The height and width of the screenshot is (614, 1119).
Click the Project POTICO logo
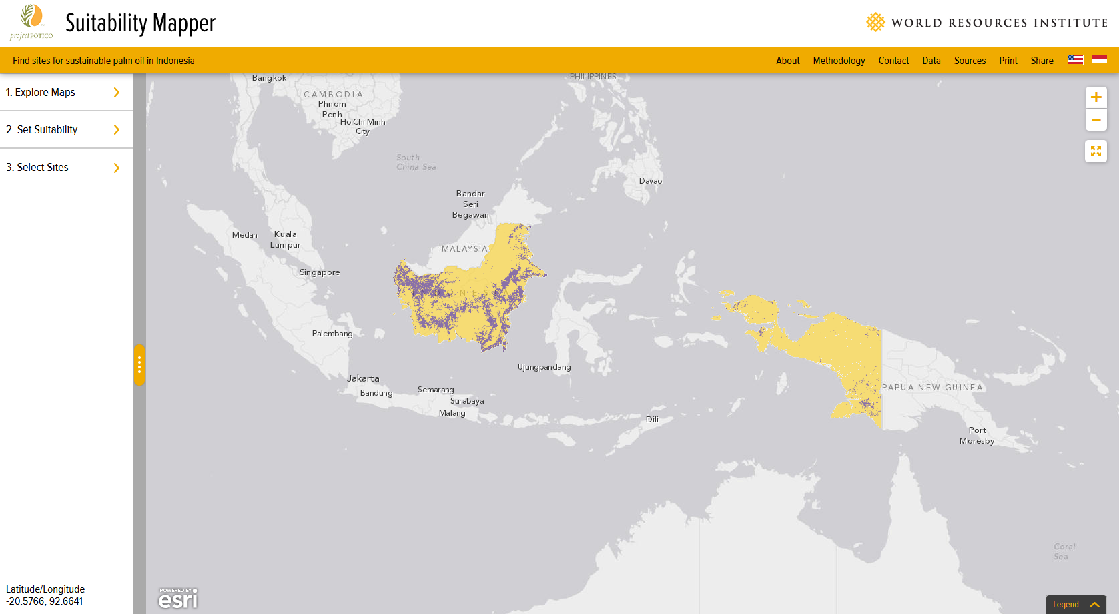[31, 22]
